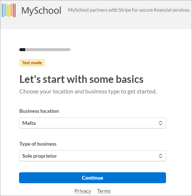192x196 pixels.
Task: Open the Sole proprietor business type dropdown
Action: coord(93,156)
